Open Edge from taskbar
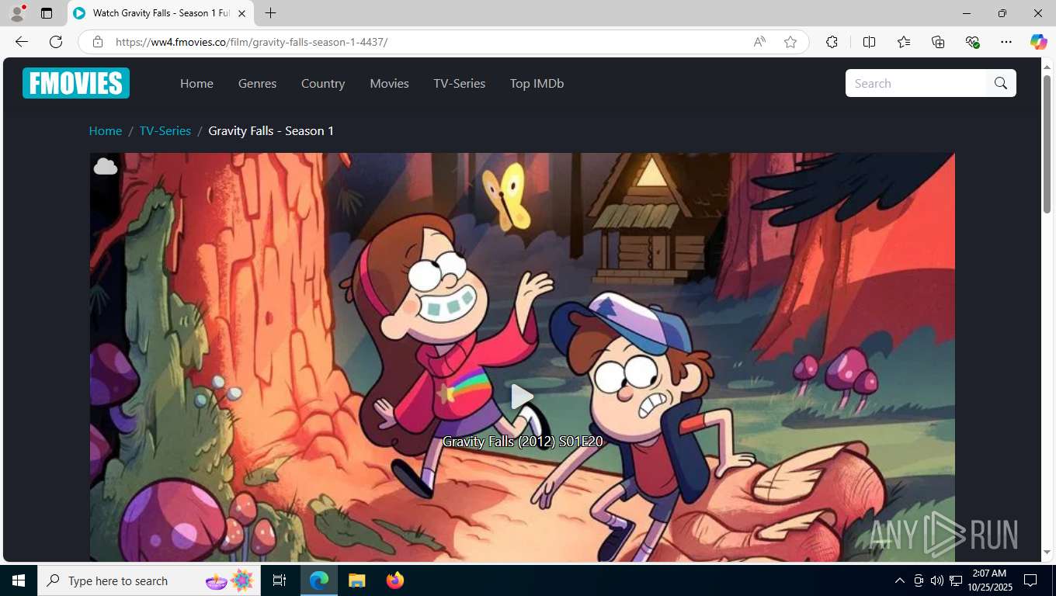This screenshot has height=596, width=1056. [x=319, y=580]
